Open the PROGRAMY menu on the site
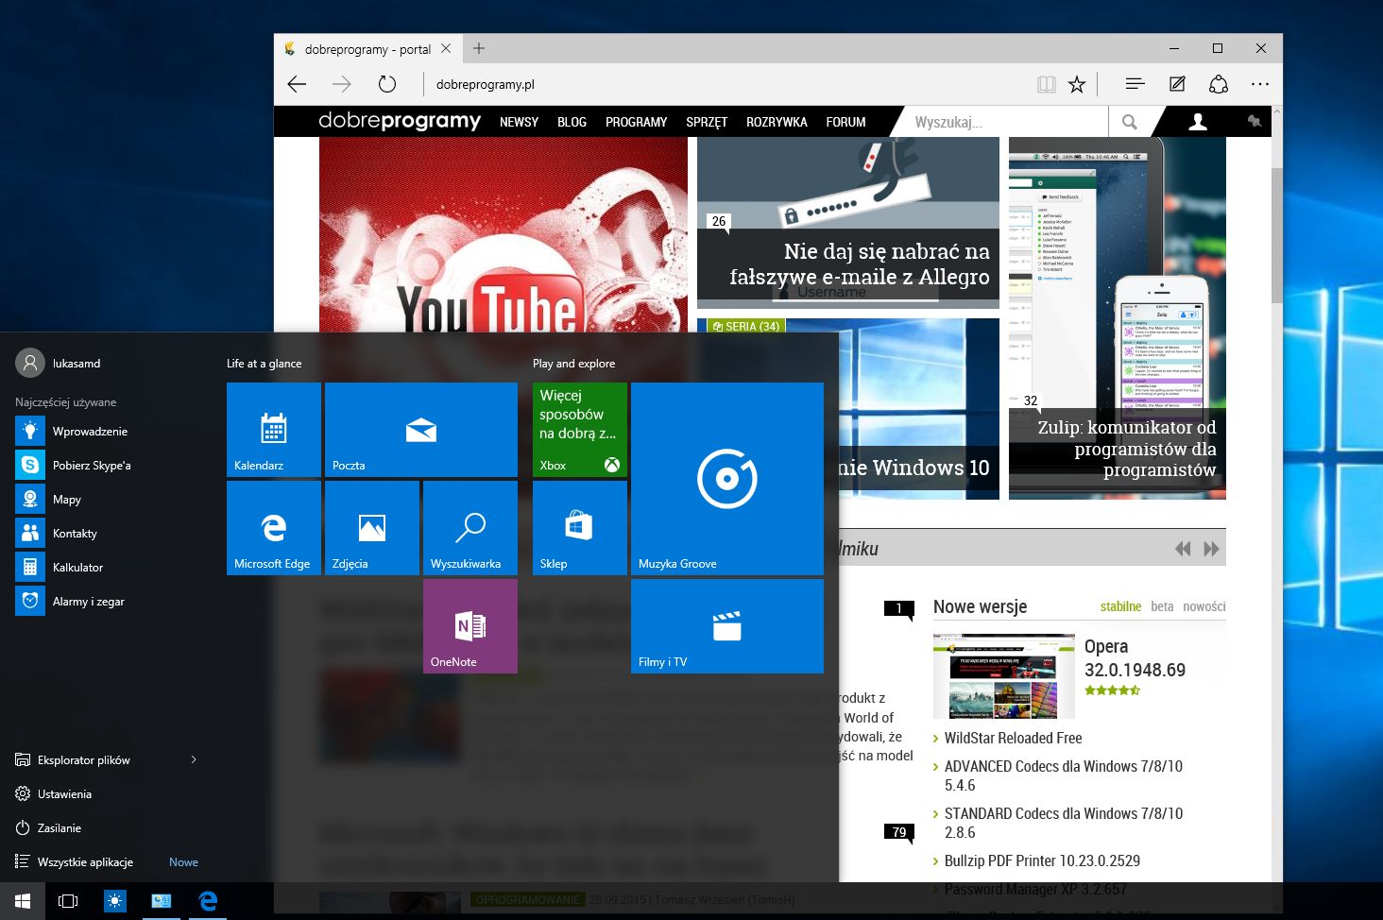Image resolution: width=1383 pixels, height=920 pixels. coord(636,122)
